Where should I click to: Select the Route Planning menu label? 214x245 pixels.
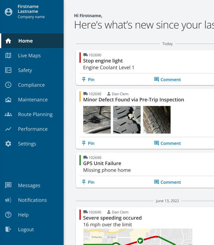point(35,114)
